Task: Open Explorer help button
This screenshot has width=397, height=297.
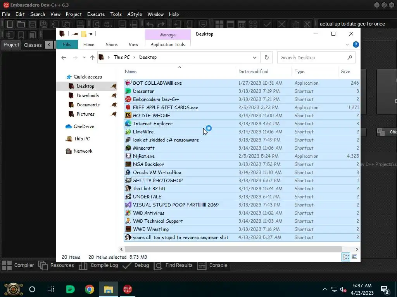Action: (356, 44)
